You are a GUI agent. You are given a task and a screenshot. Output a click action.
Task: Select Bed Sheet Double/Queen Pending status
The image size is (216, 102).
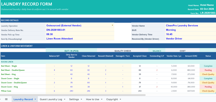[208, 70]
